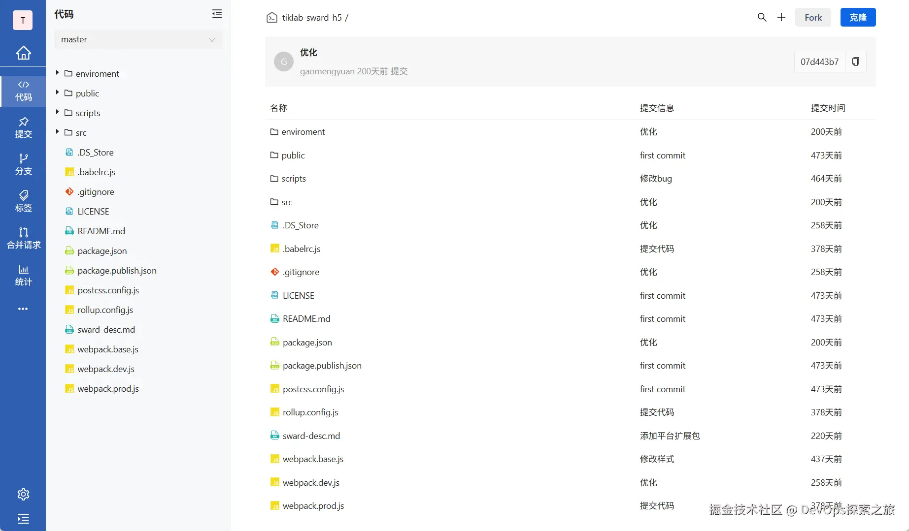Open webpack.base.js in the file table
The height and width of the screenshot is (531, 909).
point(313,459)
